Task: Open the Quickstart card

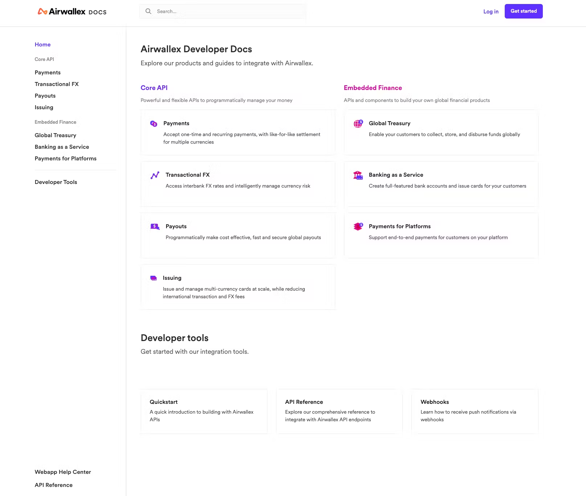Action: tap(204, 411)
